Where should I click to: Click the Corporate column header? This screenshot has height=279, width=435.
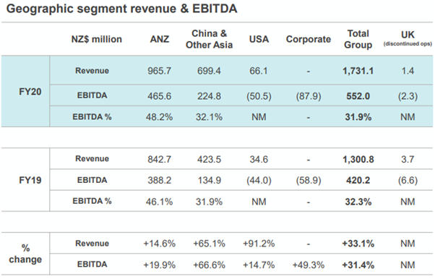(309, 39)
